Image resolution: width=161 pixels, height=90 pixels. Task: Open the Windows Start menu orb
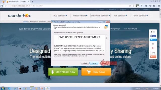click(3, 88)
